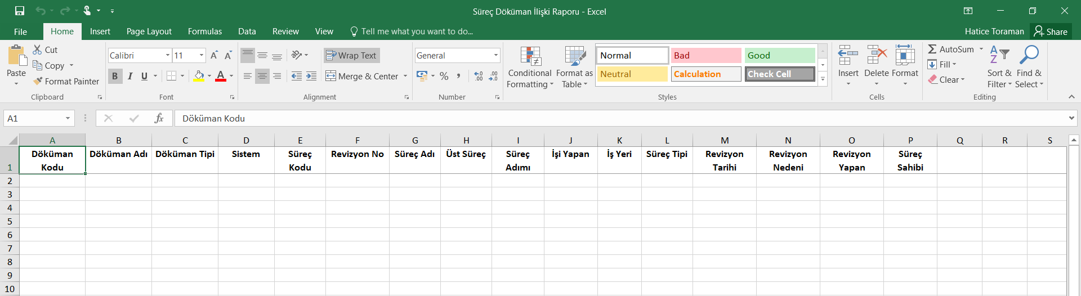
Task: Open the font name Calibri dropdown
Action: (168, 55)
